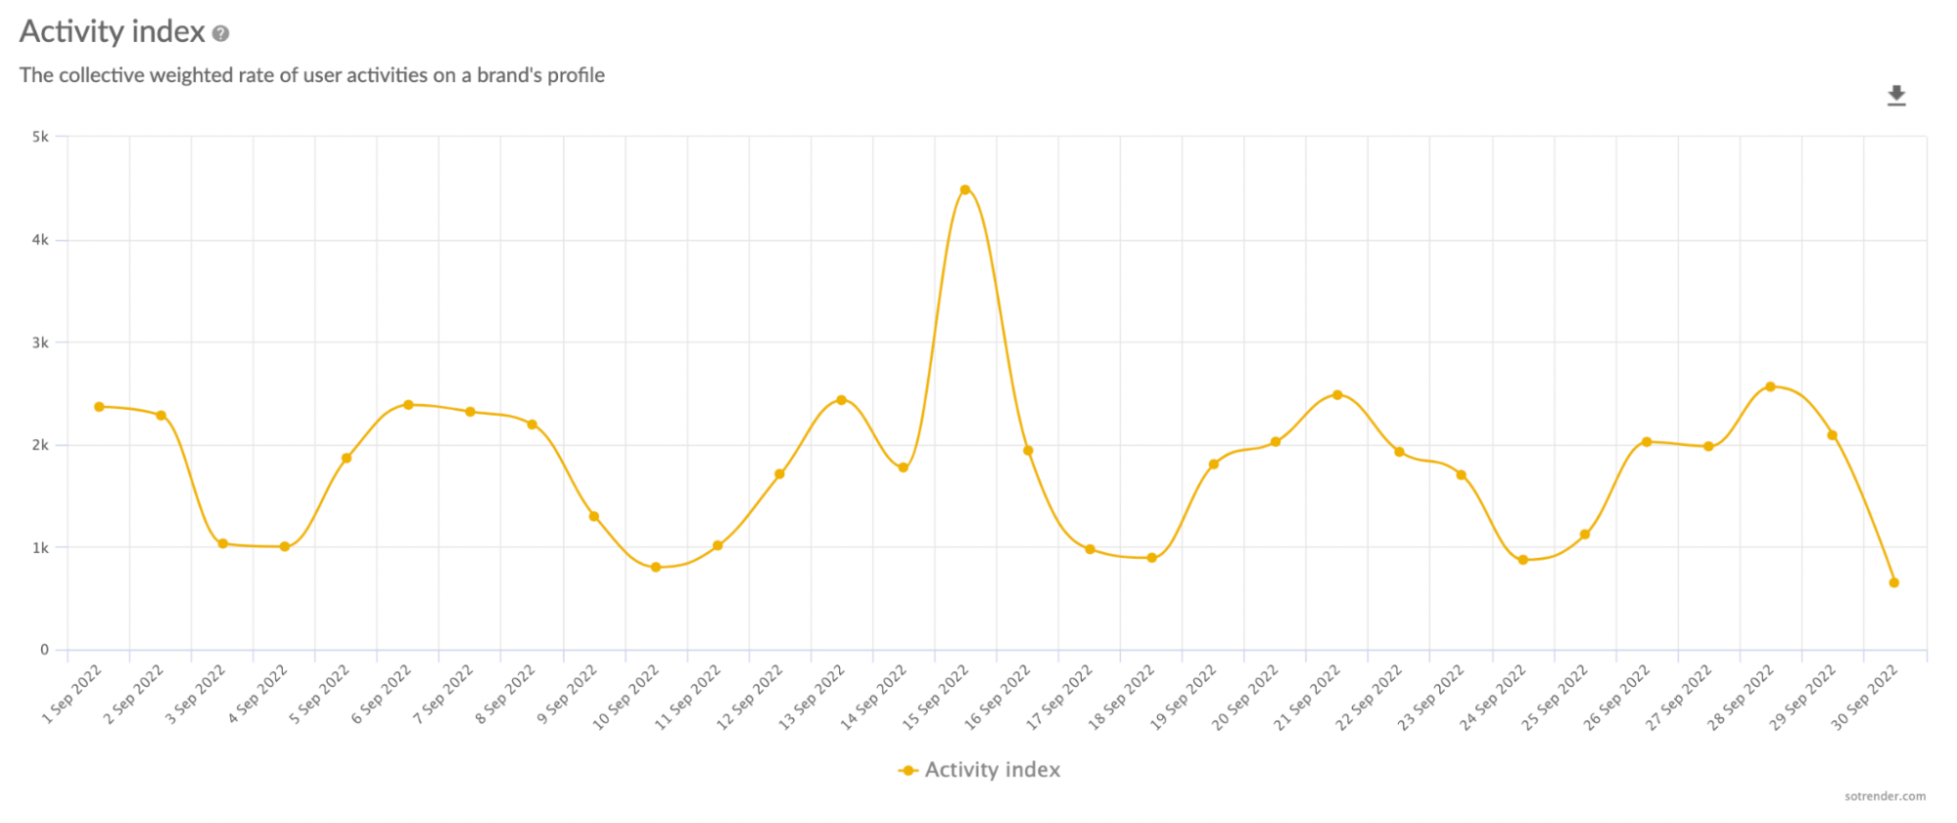1957x823 pixels.
Task: Select the 26 Sep 2022 data point
Action: 1647,442
